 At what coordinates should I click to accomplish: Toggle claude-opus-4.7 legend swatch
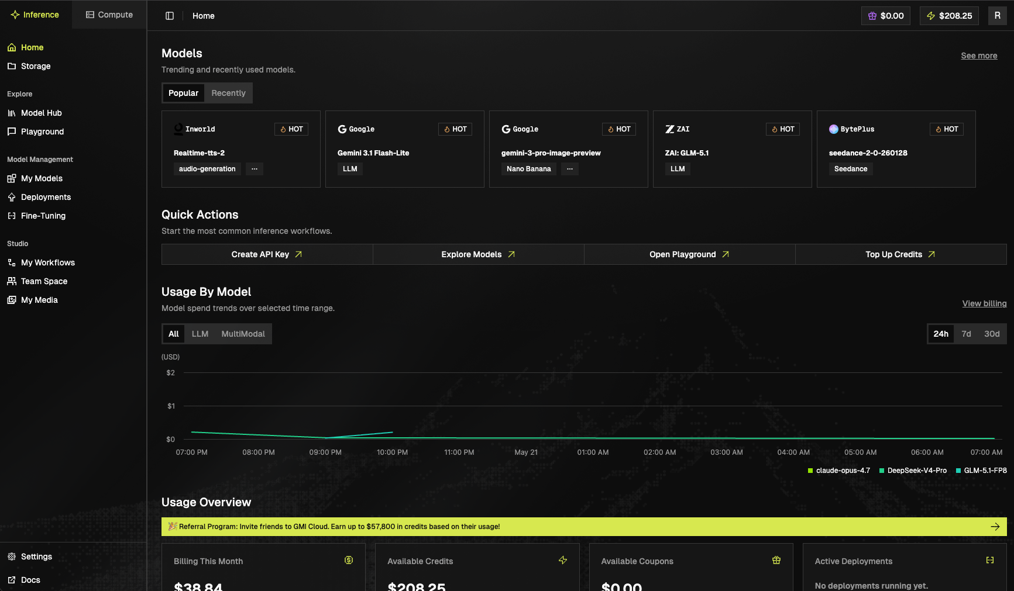810,471
